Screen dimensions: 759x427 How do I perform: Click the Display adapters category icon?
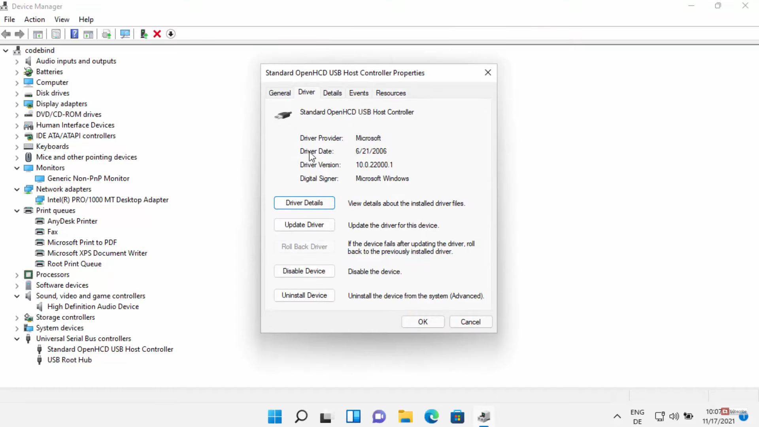[28, 104]
